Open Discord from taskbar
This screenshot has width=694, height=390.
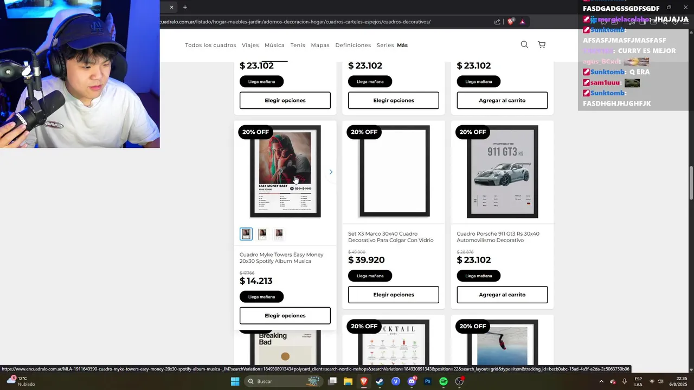[x=412, y=381]
